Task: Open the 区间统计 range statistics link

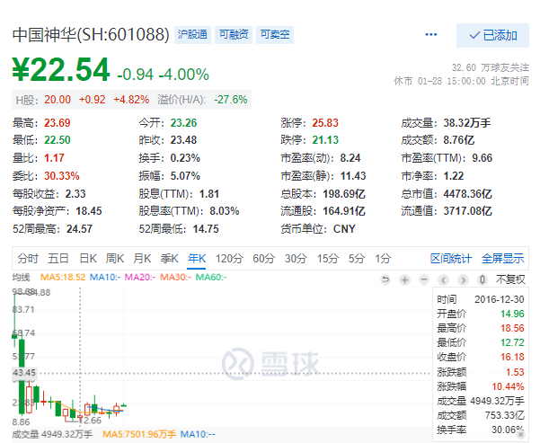Action: click(451, 259)
